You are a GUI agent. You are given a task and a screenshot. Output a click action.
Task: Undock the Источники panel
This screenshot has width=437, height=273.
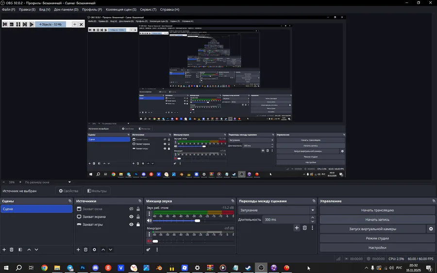140,201
